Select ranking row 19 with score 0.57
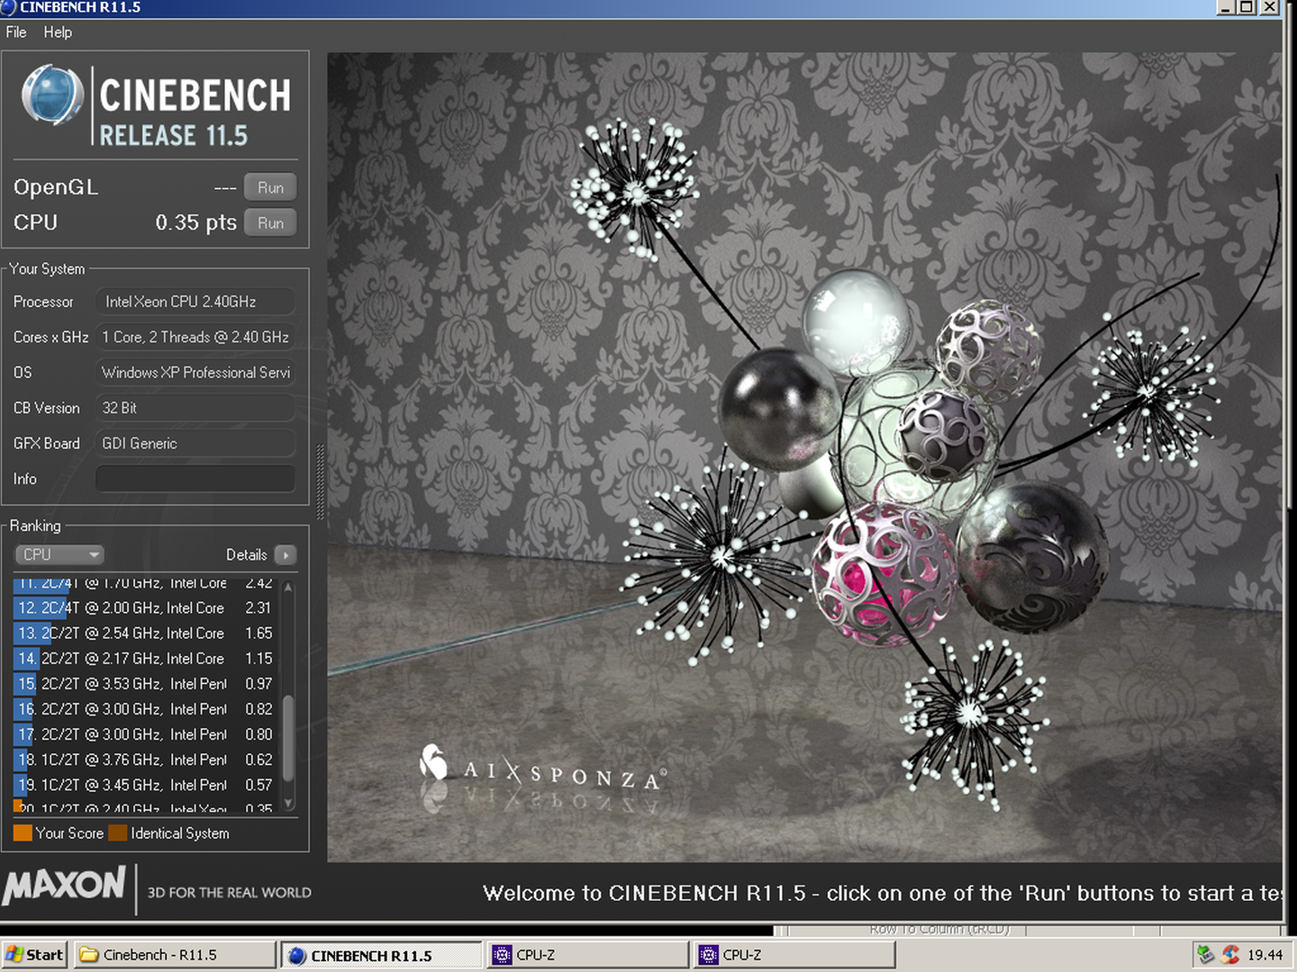Screen dimensions: 1297x972 click(146, 785)
